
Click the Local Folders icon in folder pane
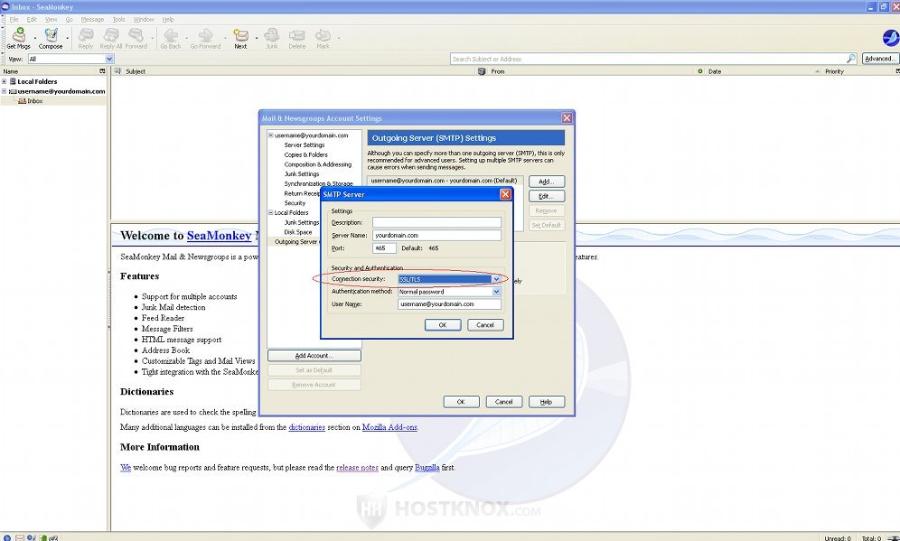tap(13, 81)
